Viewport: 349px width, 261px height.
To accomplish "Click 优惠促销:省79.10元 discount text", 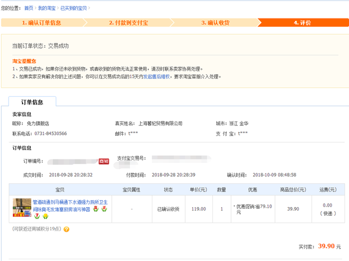I will (x=253, y=209).
